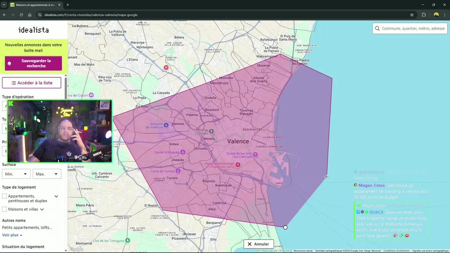
Task: Click the filter sidebar scrollbar
Action: (66, 89)
